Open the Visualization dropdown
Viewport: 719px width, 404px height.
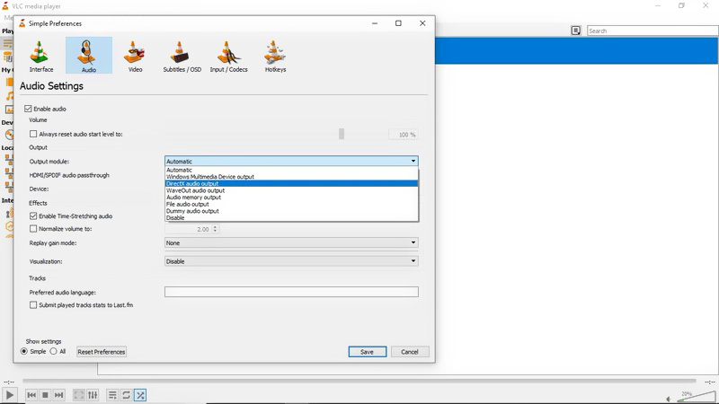click(x=291, y=261)
